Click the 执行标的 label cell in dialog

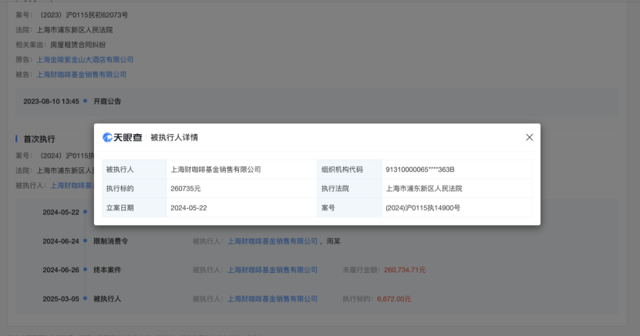(x=134, y=189)
